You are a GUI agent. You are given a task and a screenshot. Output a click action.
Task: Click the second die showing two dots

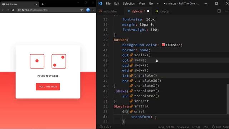tap(59, 61)
